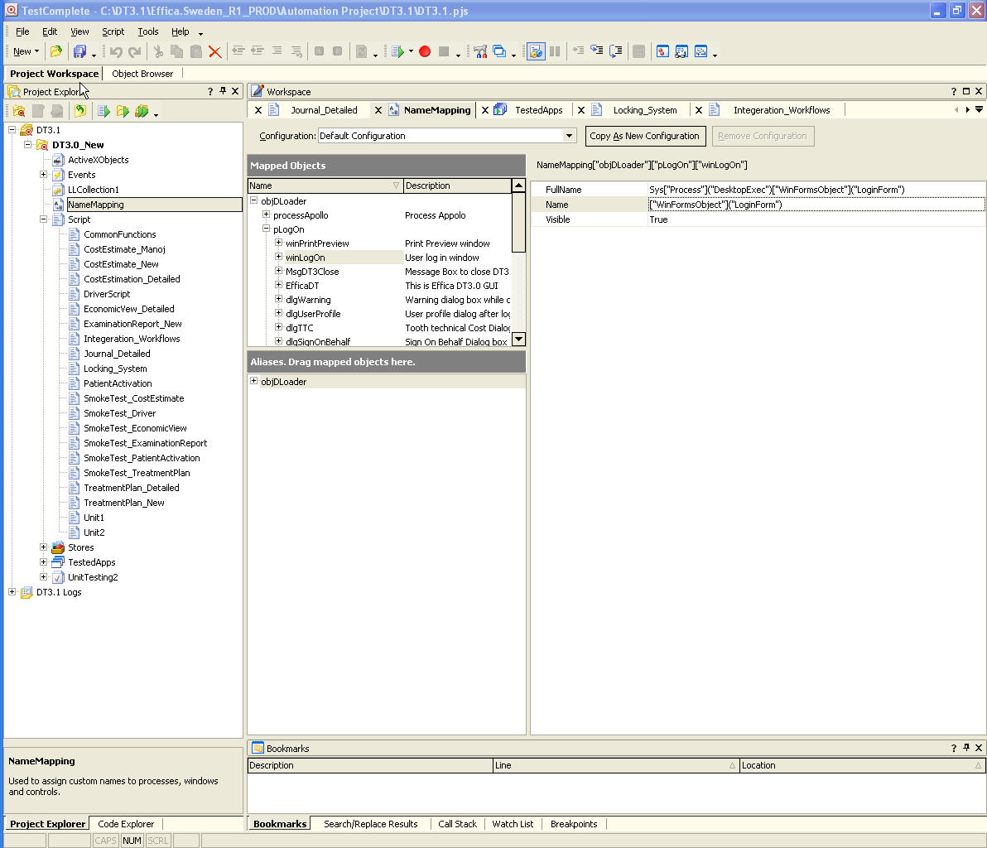Toggle the highlighted toolbar button left of pause
The image size is (987, 848).
[x=536, y=51]
